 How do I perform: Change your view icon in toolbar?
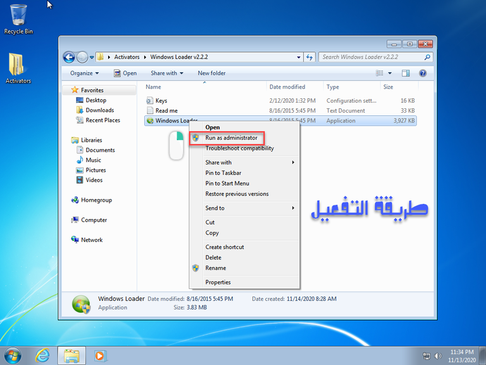coord(380,74)
